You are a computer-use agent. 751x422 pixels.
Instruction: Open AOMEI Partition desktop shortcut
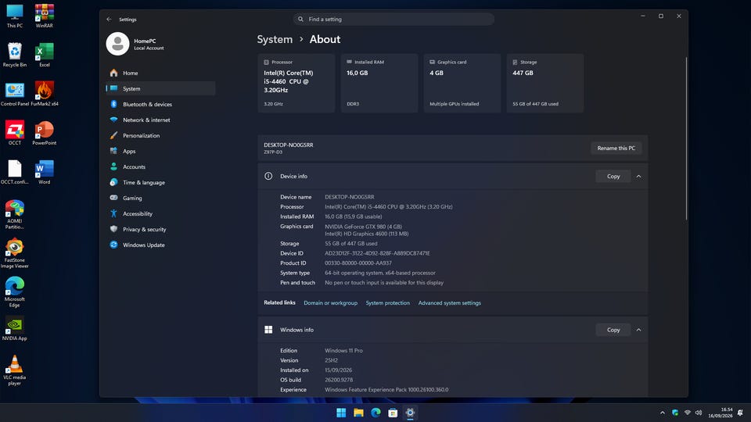tap(15, 214)
